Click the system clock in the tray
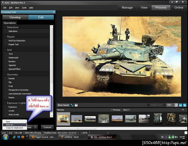188x146 pixels. [182, 137]
